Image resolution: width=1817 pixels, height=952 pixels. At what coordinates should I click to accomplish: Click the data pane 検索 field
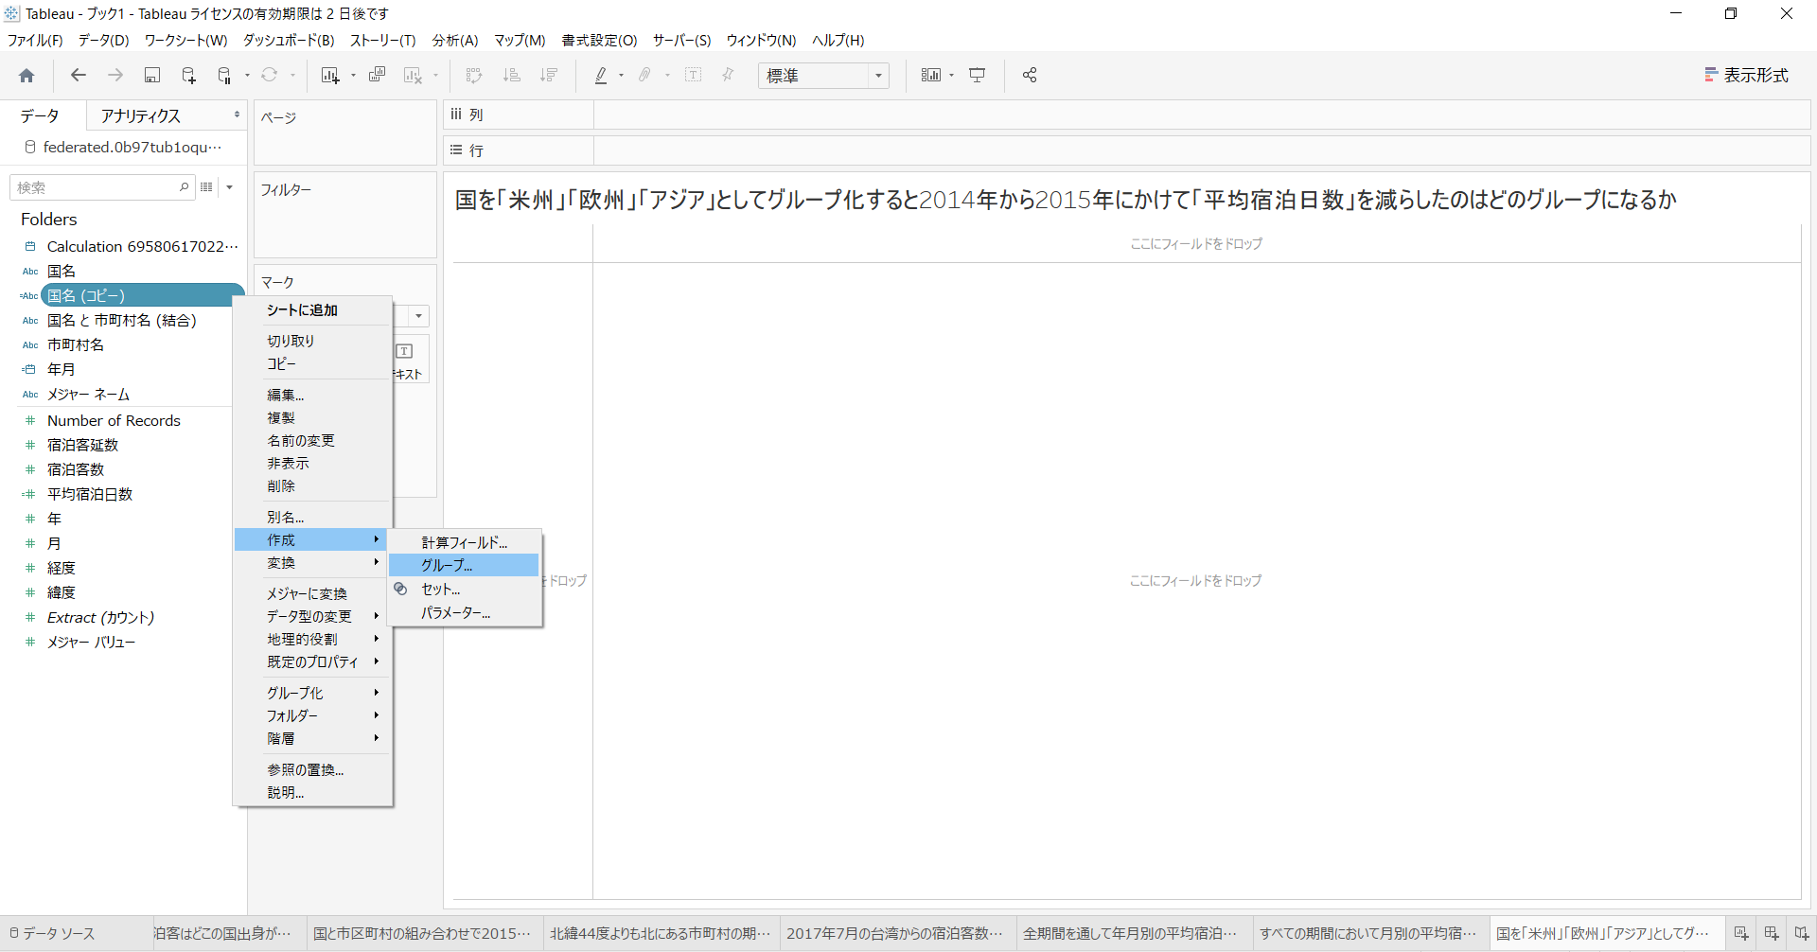(102, 187)
